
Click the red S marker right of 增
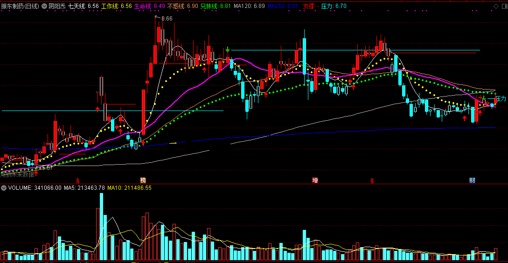(373, 180)
